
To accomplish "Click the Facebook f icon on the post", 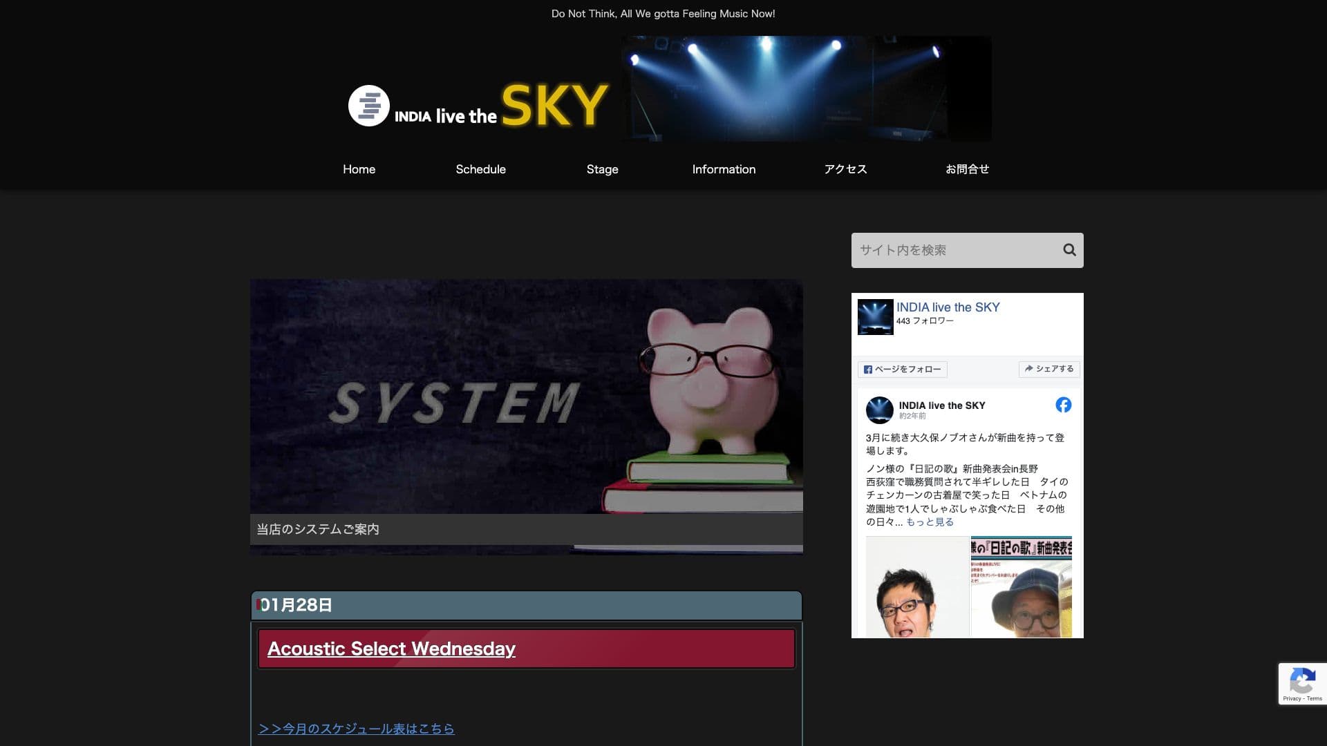I will [1064, 405].
